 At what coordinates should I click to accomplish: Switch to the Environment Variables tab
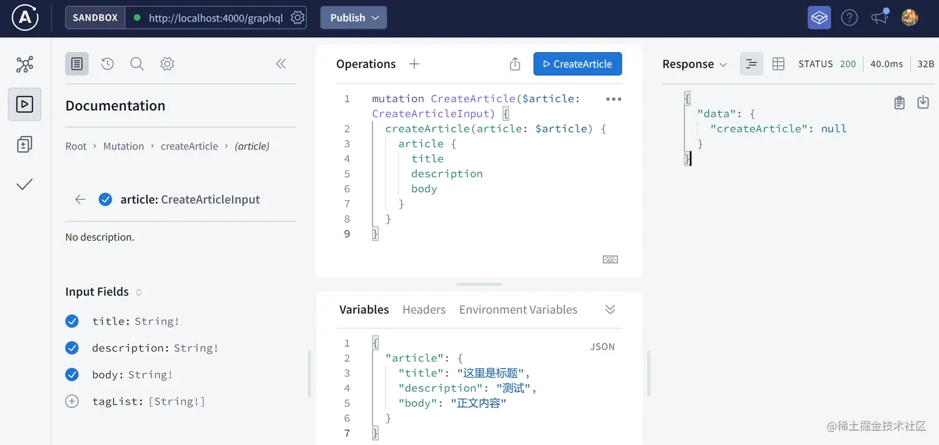point(519,309)
